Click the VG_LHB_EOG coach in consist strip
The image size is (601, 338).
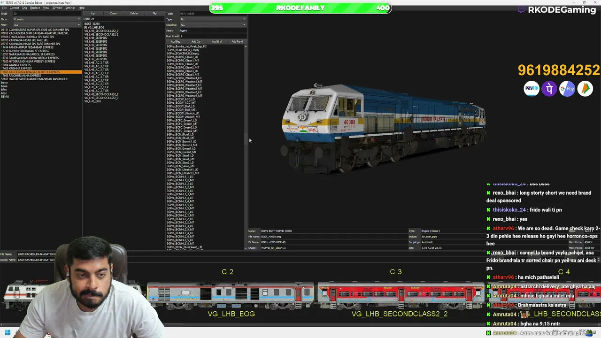[x=231, y=295]
